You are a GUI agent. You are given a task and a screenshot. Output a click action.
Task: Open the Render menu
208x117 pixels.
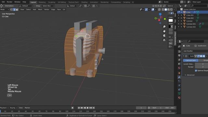click(9, 2)
